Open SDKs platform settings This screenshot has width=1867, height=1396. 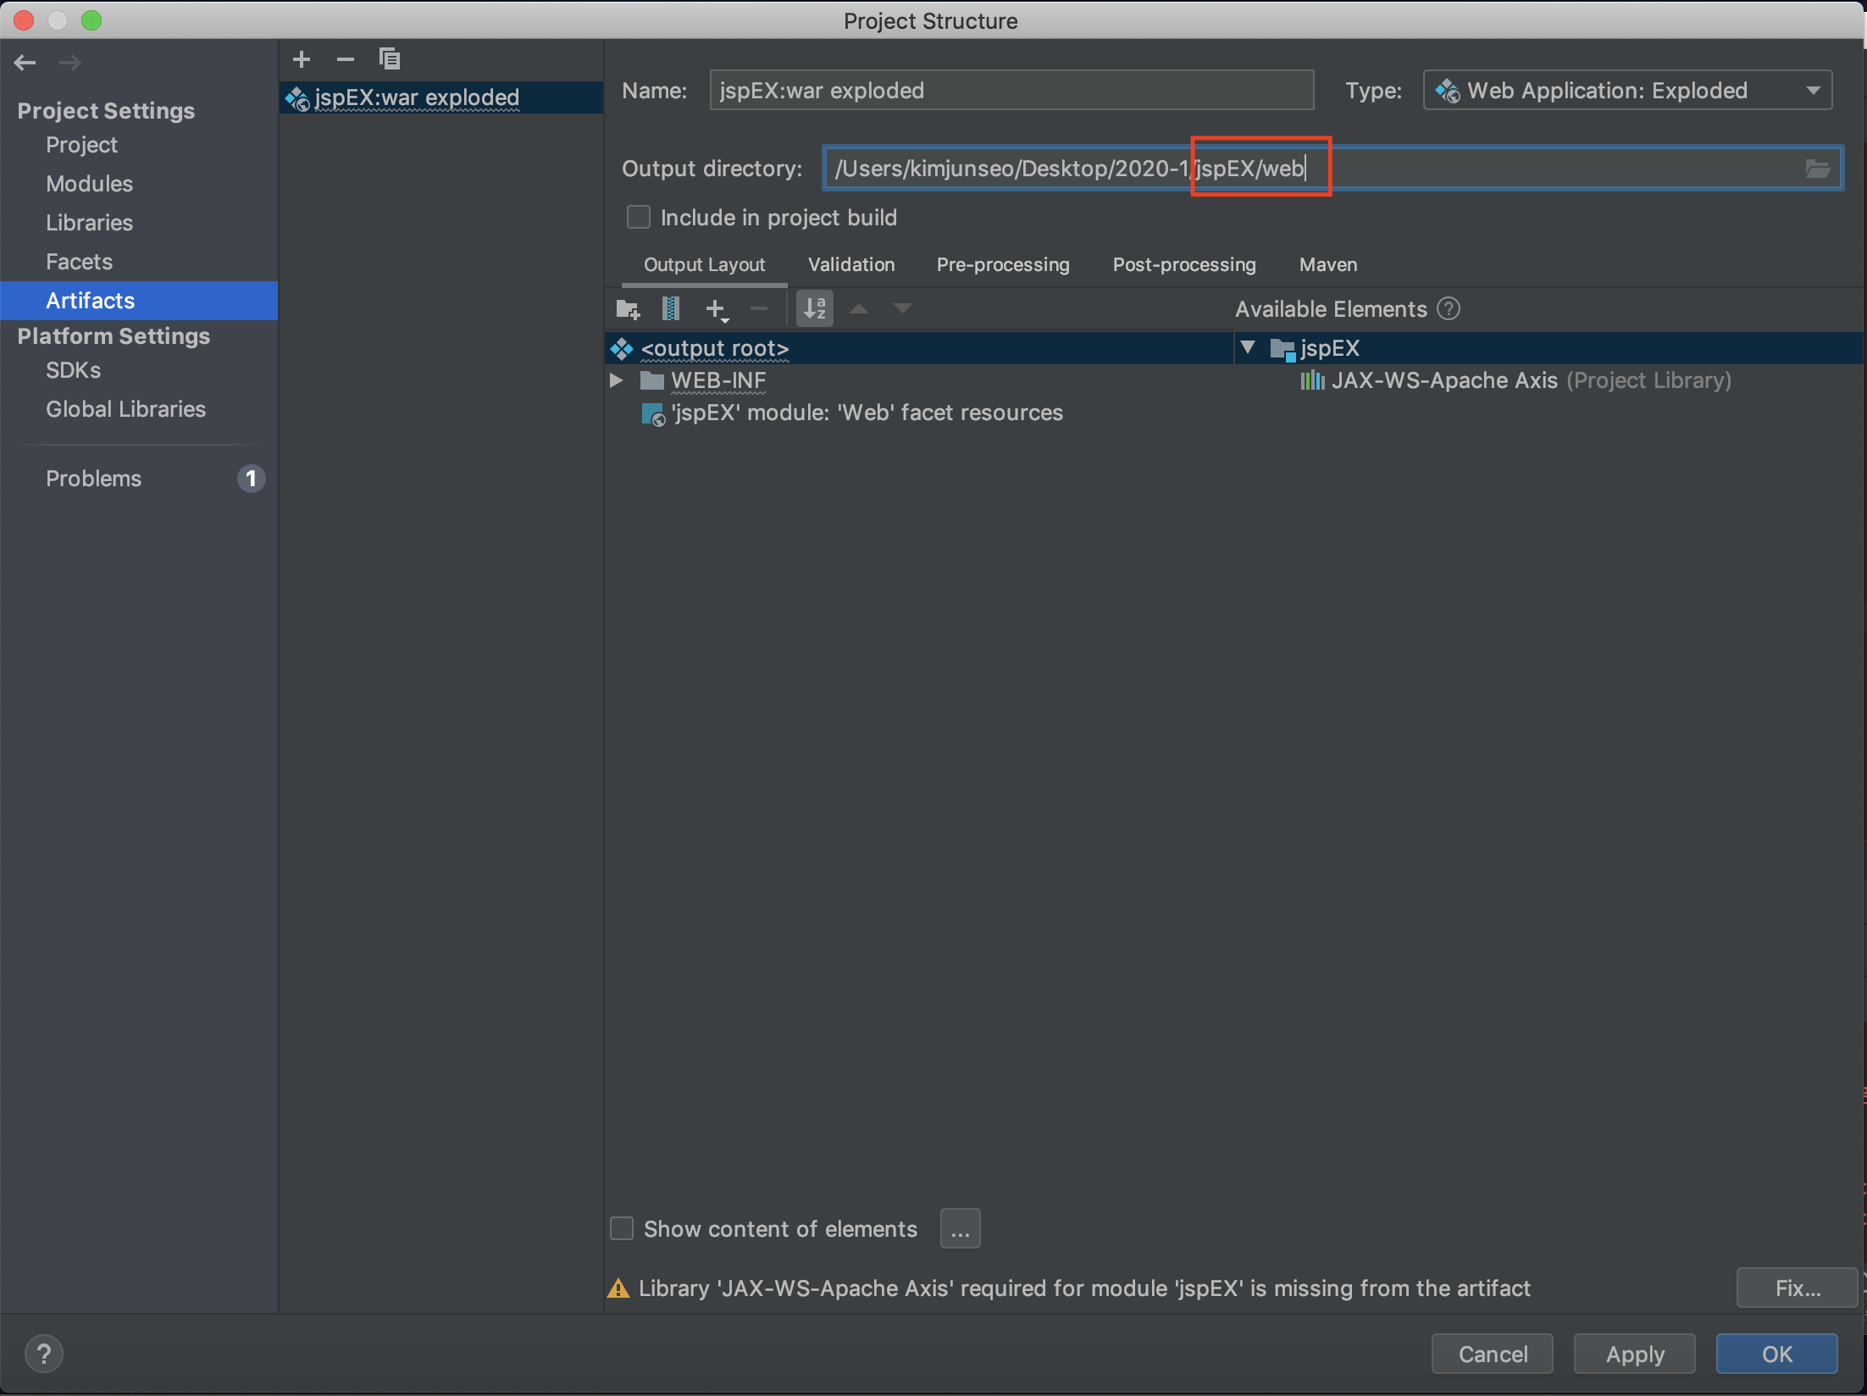point(73,370)
